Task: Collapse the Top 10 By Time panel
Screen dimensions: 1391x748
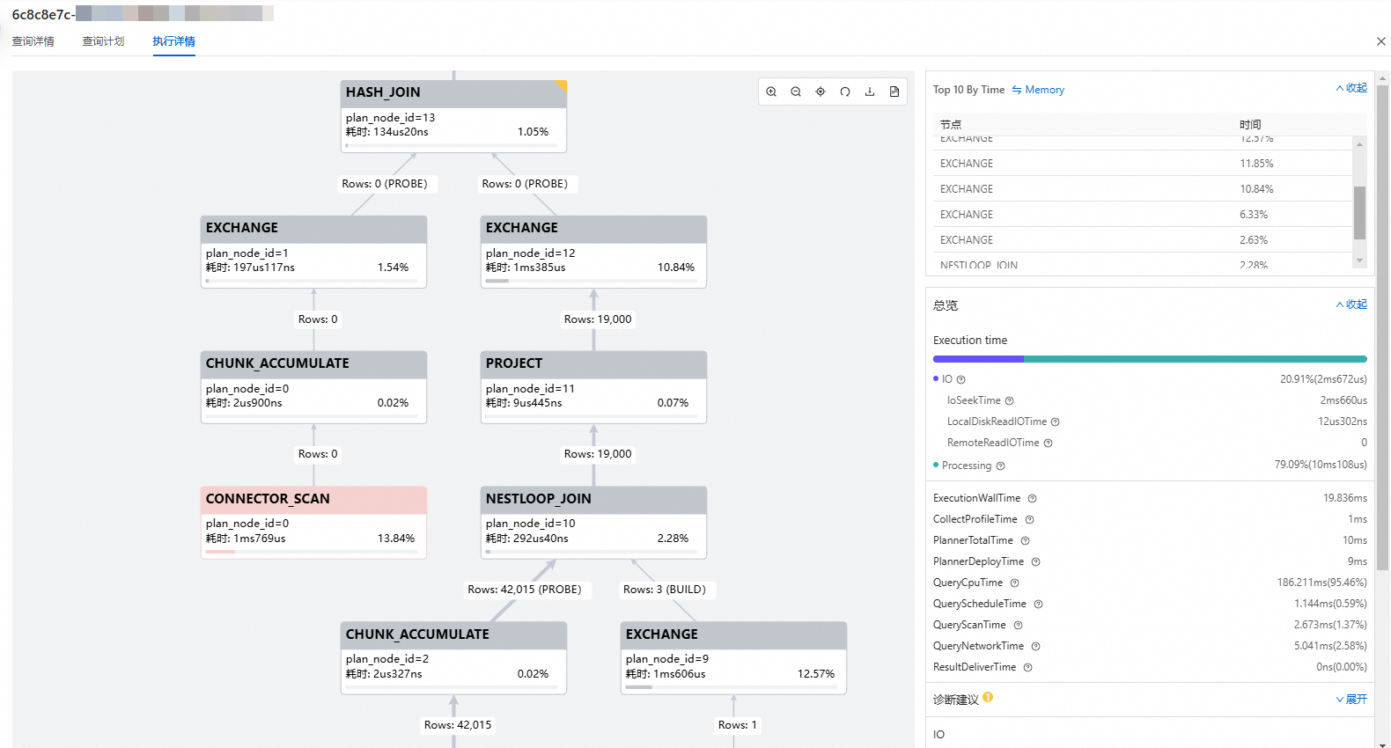Action: 1351,88
